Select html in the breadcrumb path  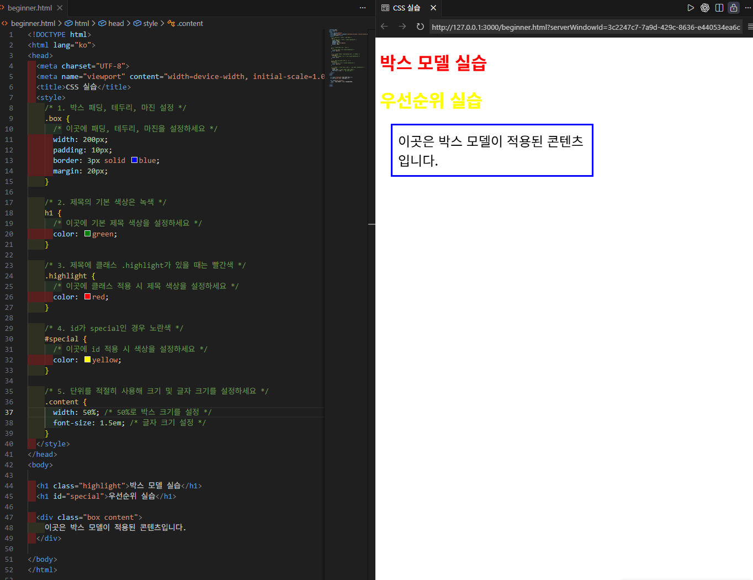(x=82, y=23)
